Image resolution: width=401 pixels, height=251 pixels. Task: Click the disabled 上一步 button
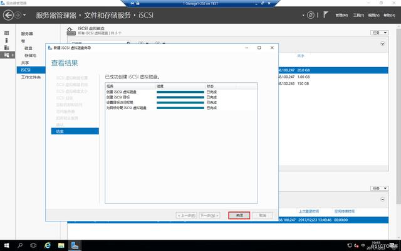187,215
